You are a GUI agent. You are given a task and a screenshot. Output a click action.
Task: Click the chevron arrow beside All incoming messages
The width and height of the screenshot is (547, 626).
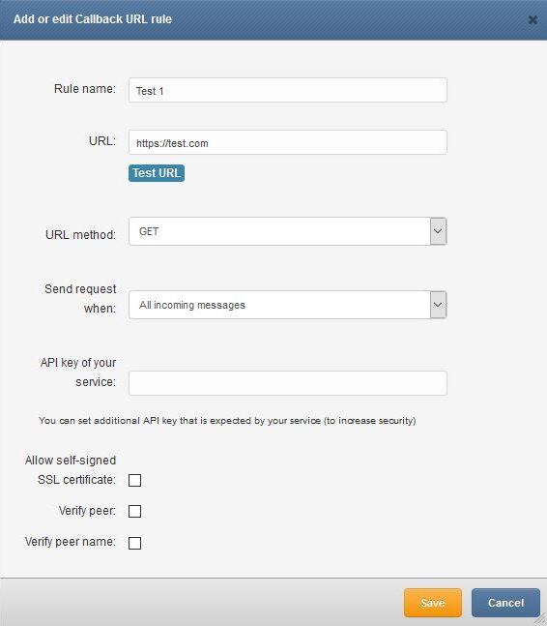tap(438, 305)
